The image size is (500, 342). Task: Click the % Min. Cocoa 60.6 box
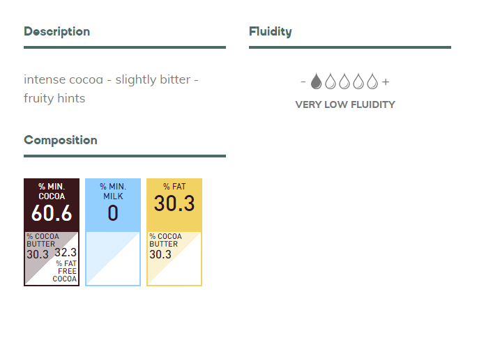[52, 232]
